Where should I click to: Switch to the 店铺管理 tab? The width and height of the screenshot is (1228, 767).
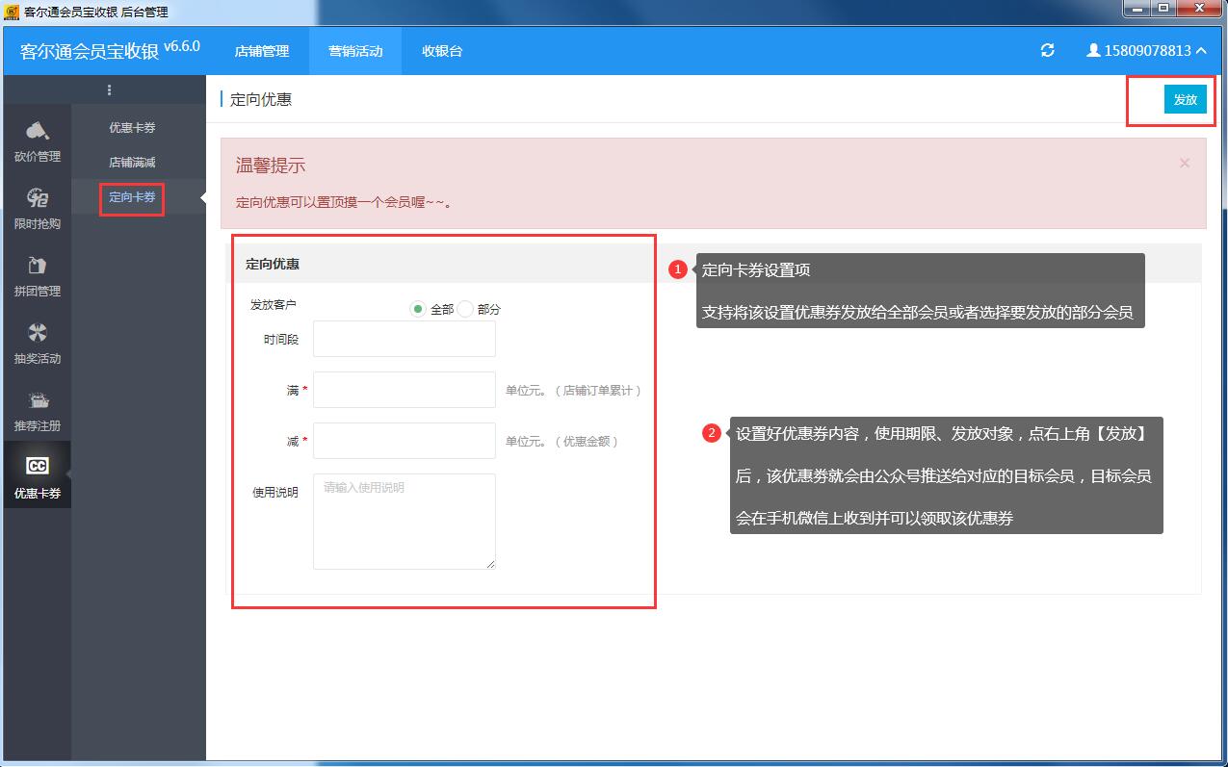262,51
